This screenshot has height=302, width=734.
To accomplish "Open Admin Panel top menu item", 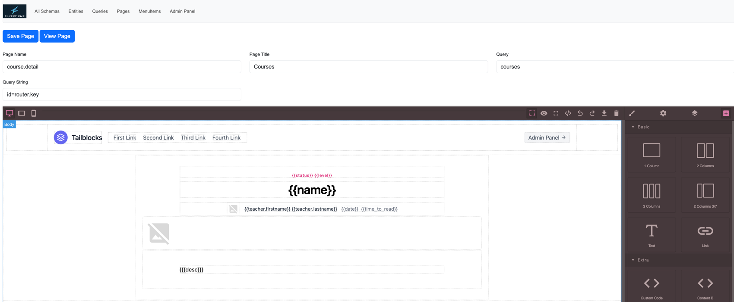I will (182, 11).
